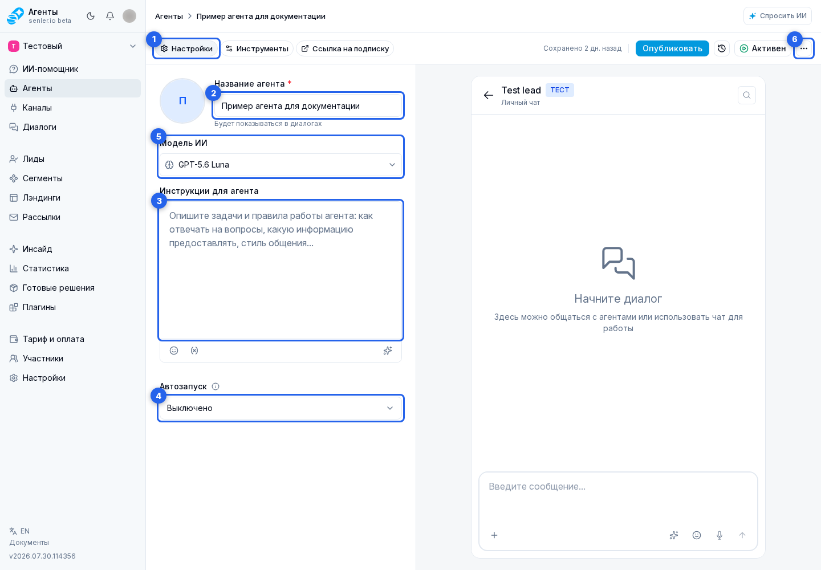The height and width of the screenshot is (570, 821).
Task: Insert variable icon under instructions field
Action: (x=194, y=351)
